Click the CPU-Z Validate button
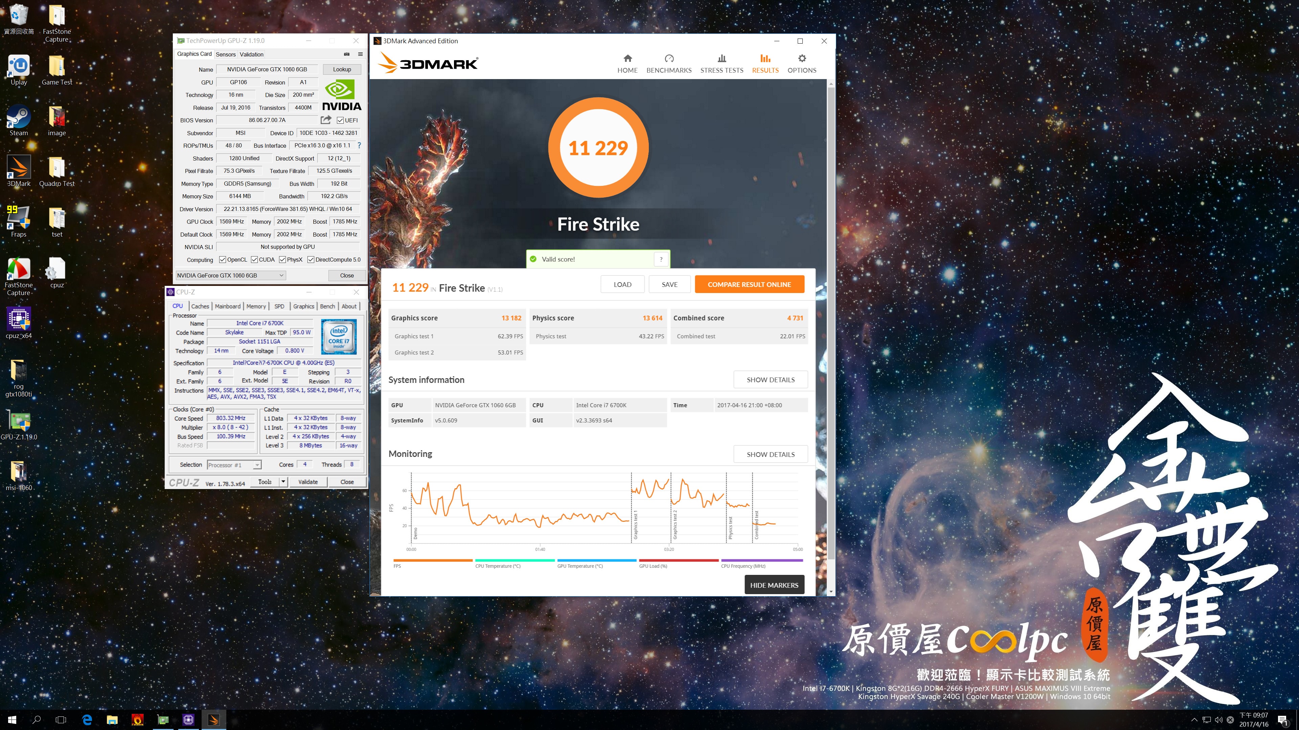The width and height of the screenshot is (1299, 730). pos(307,482)
